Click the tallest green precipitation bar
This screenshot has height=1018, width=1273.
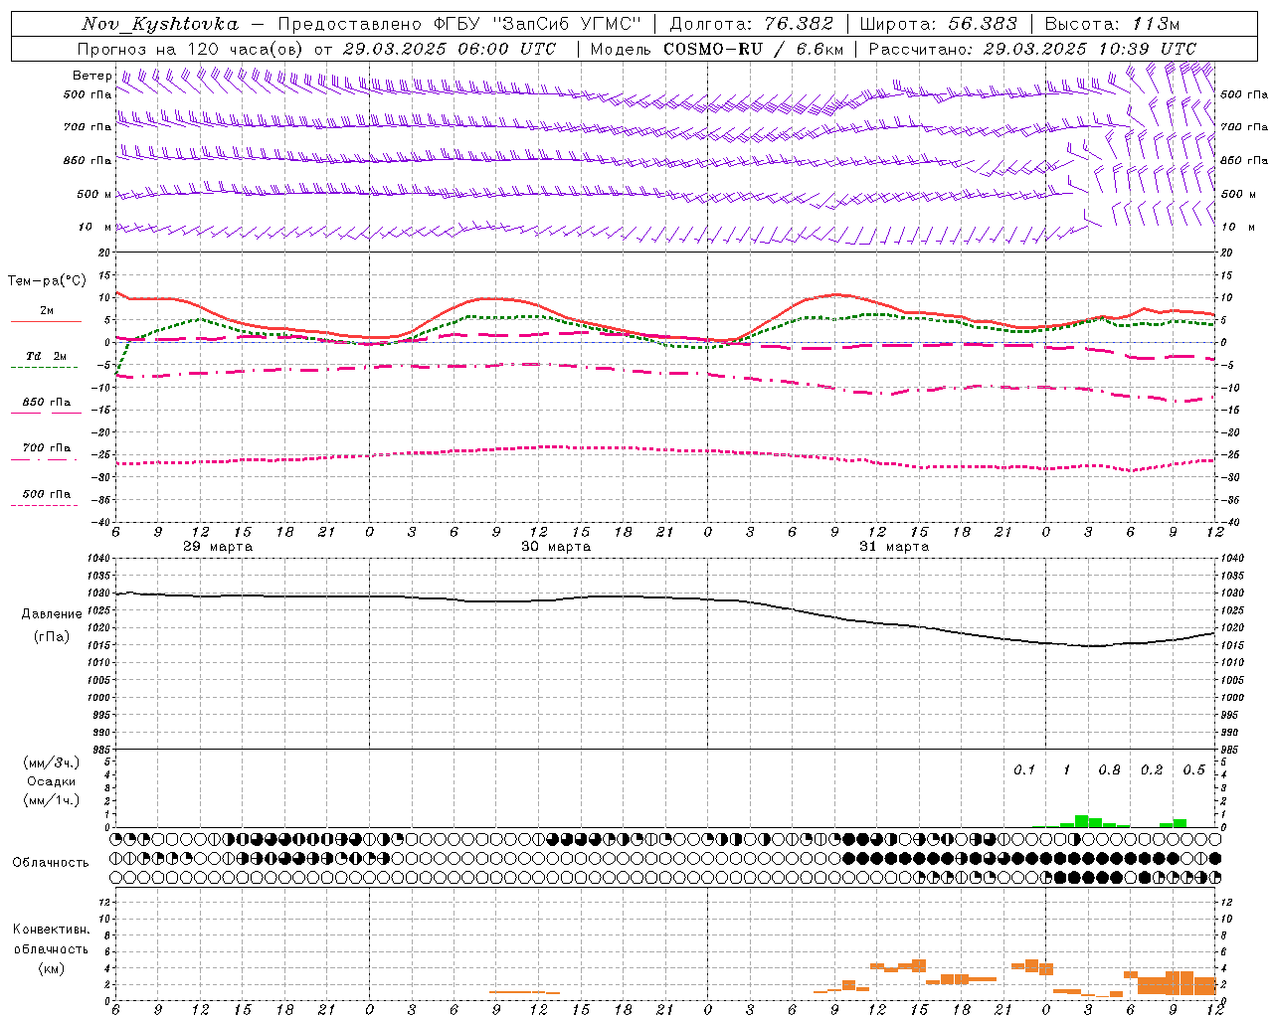tap(1081, 821)
